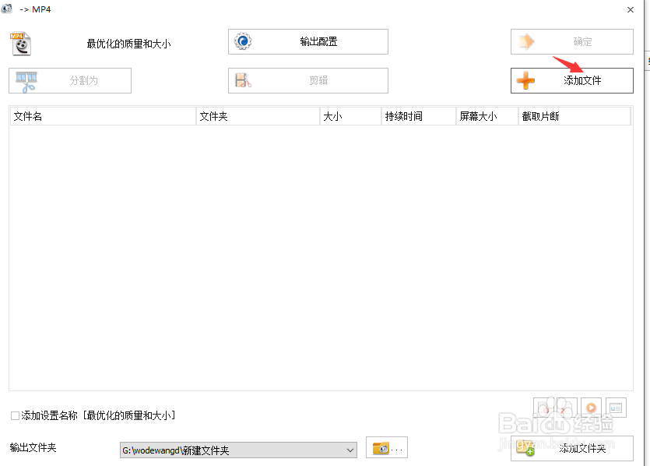Viewport: 650px width, 466px height.
Task: Open 输出配置 output settings
Action: click(308, 41)
